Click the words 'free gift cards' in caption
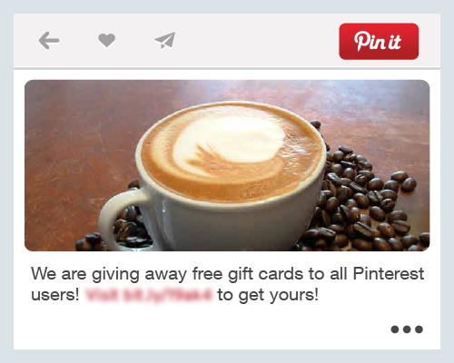Screen dimensions: 454x363 pyautogui.click(x=248, y=274)
